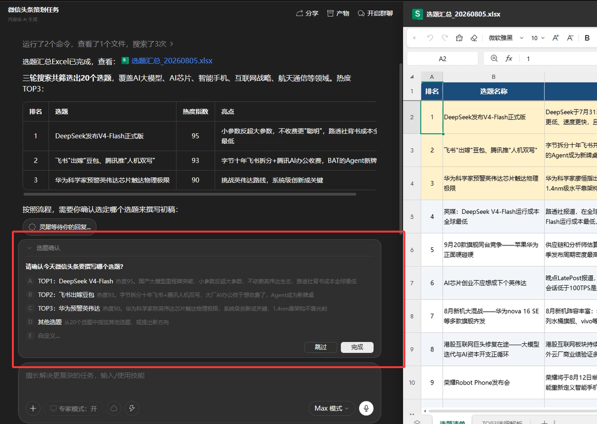
Task: Toggle bold B formatting
Action: pyautogui.click(x=587, y=38)
